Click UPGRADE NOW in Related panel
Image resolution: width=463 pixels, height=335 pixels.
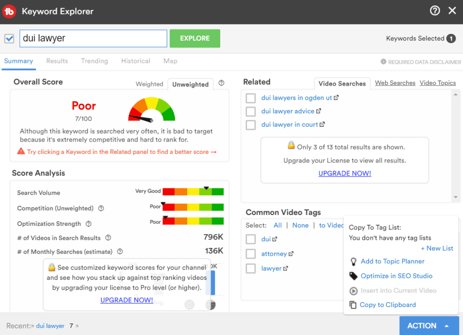pyautogui.click(x=345, y=173)
